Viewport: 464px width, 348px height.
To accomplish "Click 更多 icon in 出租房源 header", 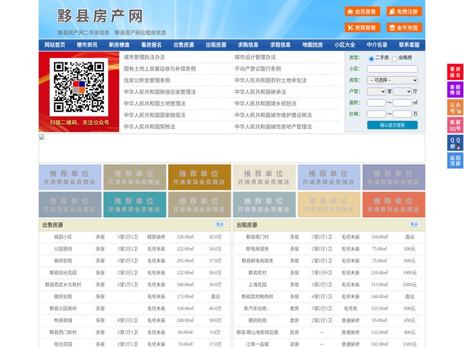I will coord(416,225).
